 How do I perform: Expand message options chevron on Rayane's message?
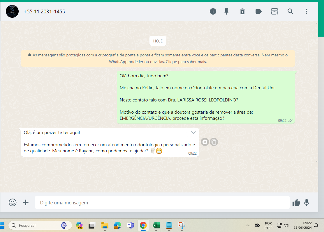pos(193,133)
